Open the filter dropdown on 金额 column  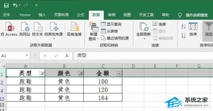click(x=119, y=74)
